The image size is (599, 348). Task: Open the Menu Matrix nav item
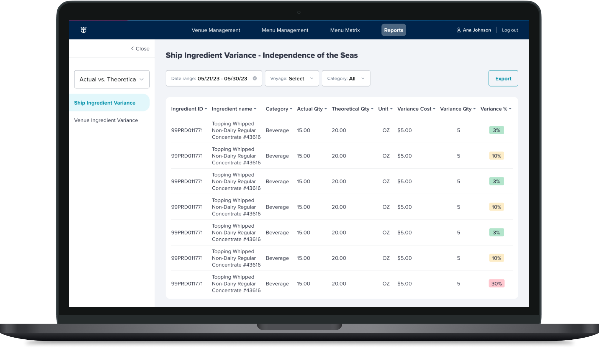pyautogui.click(x=345, y=30)
